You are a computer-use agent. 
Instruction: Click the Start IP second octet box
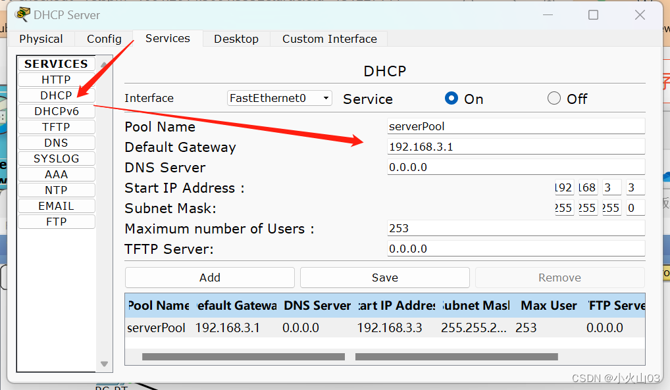click(588, 187)
